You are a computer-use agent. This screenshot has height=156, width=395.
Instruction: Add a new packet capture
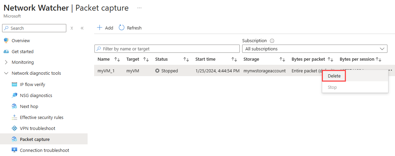pyautogui.click(x=105, y=28)
